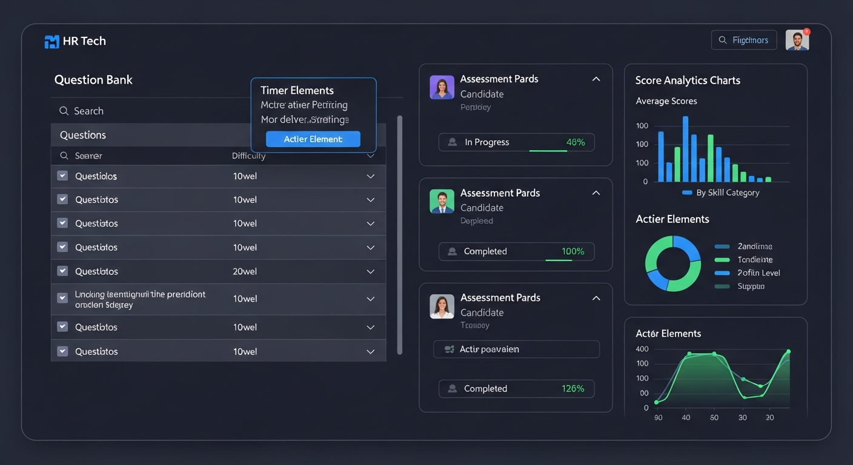853x465 pixels.
Task: Select the Questions section header
Action: point(83,135)
